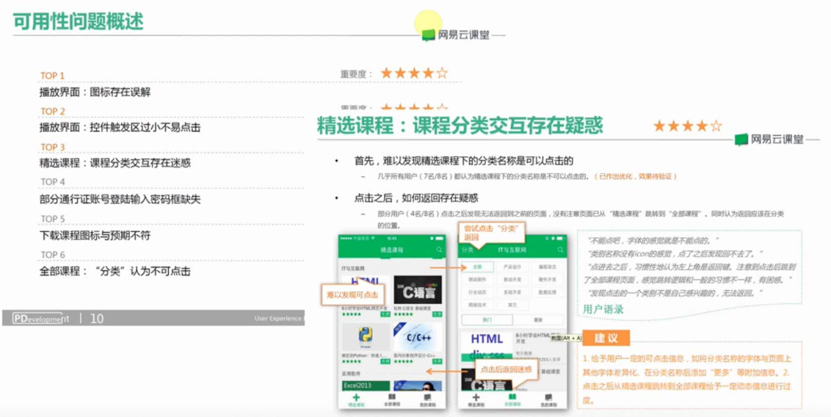
Task: Click the TOP 5 label
Action: 52,219
